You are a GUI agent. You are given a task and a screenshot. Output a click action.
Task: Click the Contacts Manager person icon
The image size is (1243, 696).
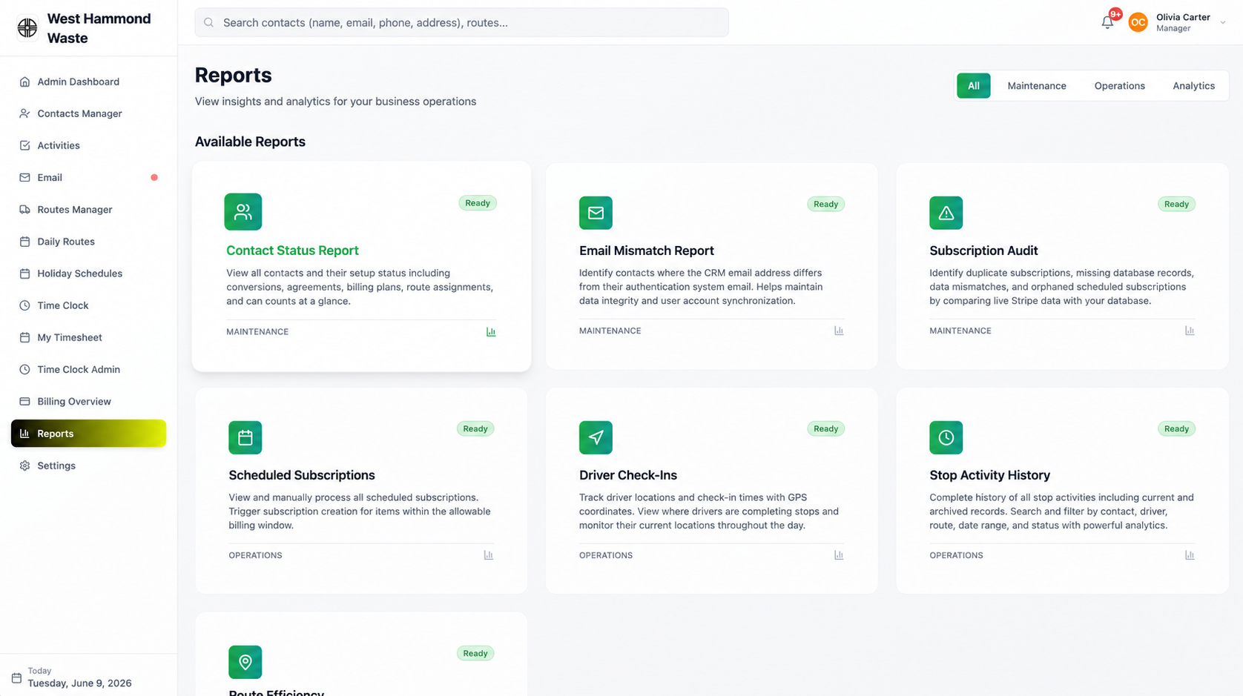tap(24, 113)
